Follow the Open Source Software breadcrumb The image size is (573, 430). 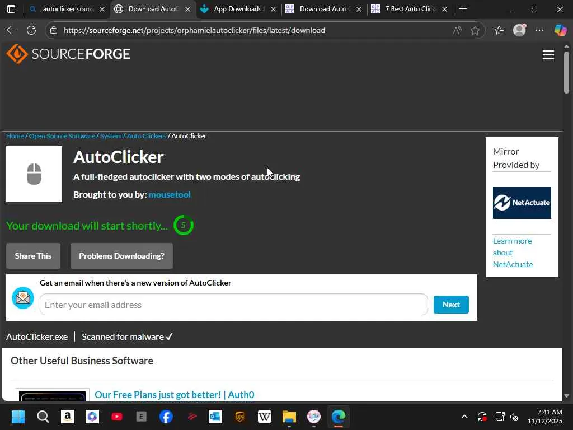(x=62, y=136)
